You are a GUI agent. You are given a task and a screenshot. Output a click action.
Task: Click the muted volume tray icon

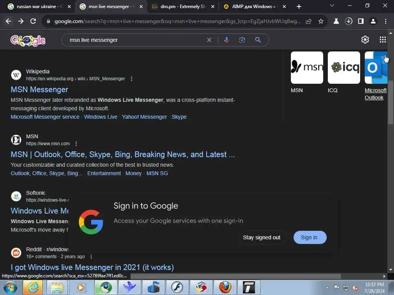[x=355, y=288]
